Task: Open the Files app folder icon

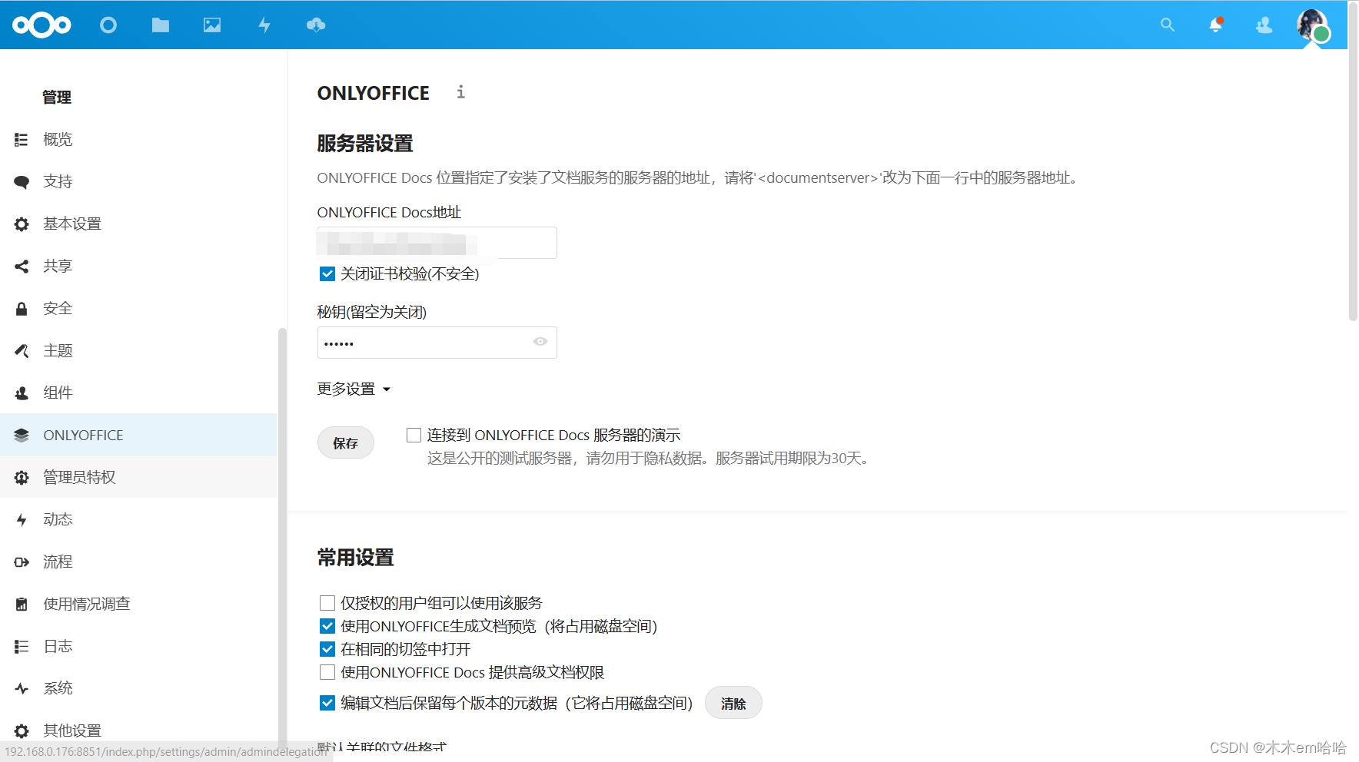Action: coord(160,25)
